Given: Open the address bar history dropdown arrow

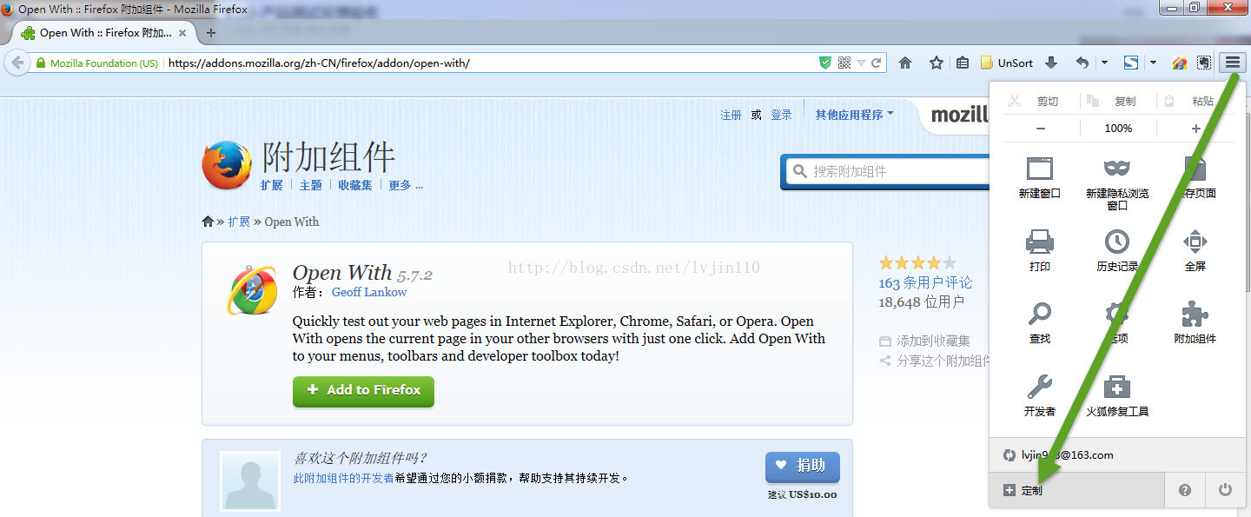Looking at the screenshot, I should click(x=861, y=63).
